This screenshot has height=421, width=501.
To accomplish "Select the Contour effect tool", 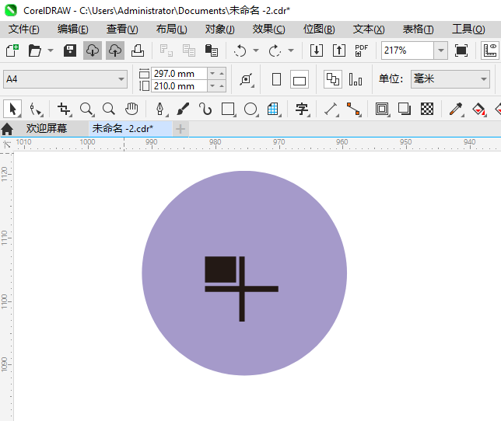I will [x=382, y=109].
